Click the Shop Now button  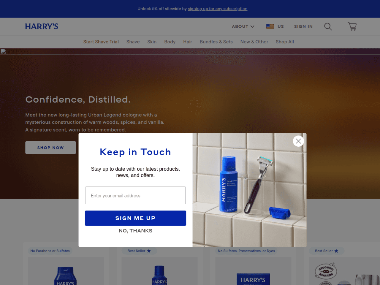click(50, 148)
